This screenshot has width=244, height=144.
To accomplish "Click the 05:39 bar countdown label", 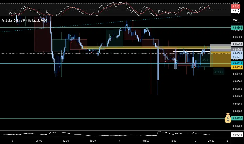I will [236, 57].
